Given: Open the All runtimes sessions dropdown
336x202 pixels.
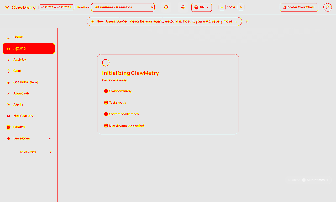Looking at the screenshot, I should click(123, 7).
